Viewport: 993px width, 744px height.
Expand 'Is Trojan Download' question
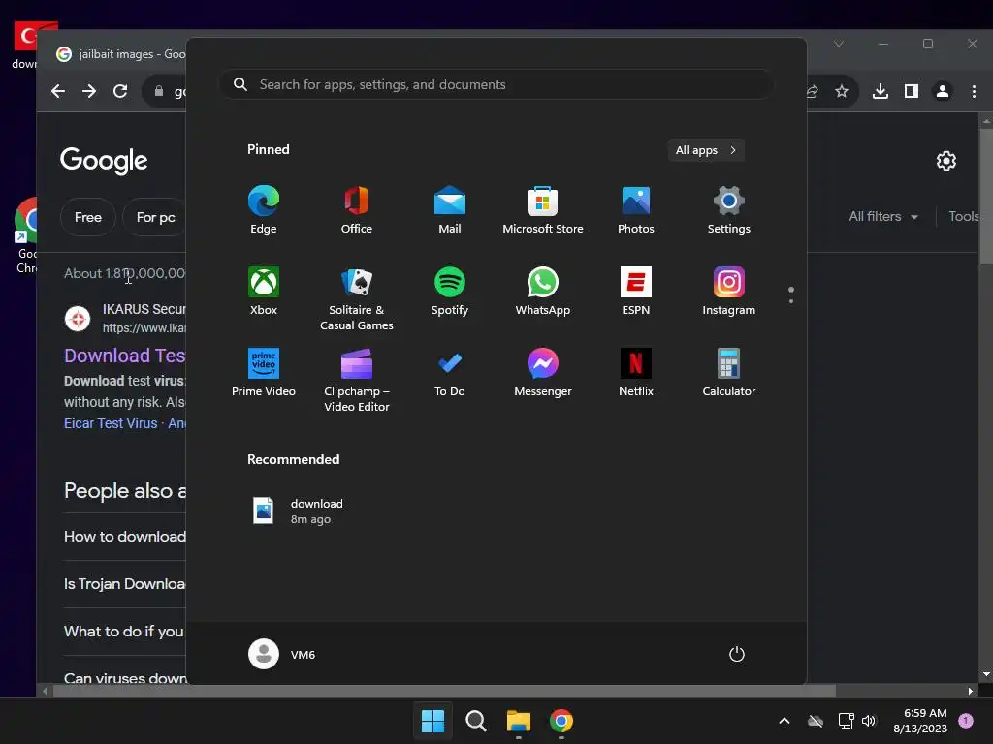(x=125, y=584)
